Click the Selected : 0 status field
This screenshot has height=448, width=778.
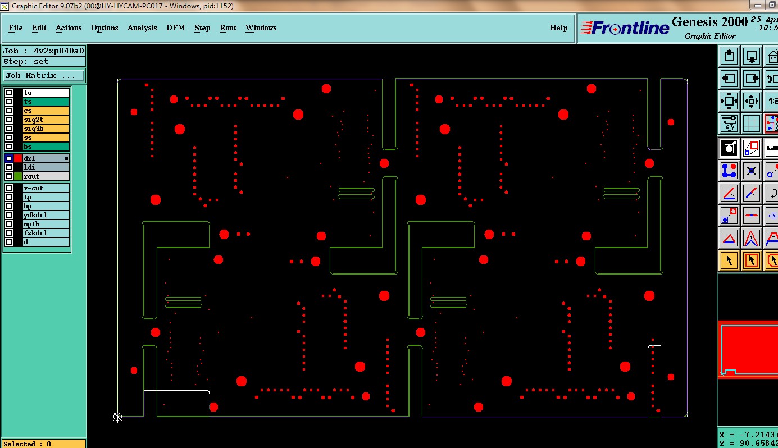(x=43, y=444)
